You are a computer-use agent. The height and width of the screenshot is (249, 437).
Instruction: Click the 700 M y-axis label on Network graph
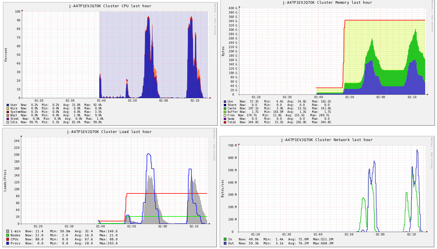(x=232, y=145)
